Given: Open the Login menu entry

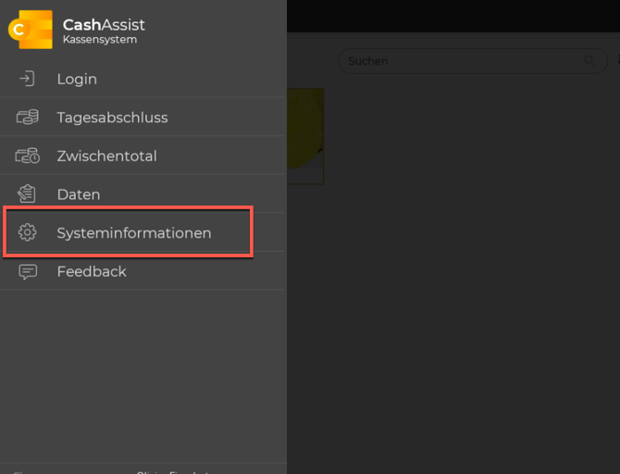Looking at the screenshot, I should click(143, 79).
